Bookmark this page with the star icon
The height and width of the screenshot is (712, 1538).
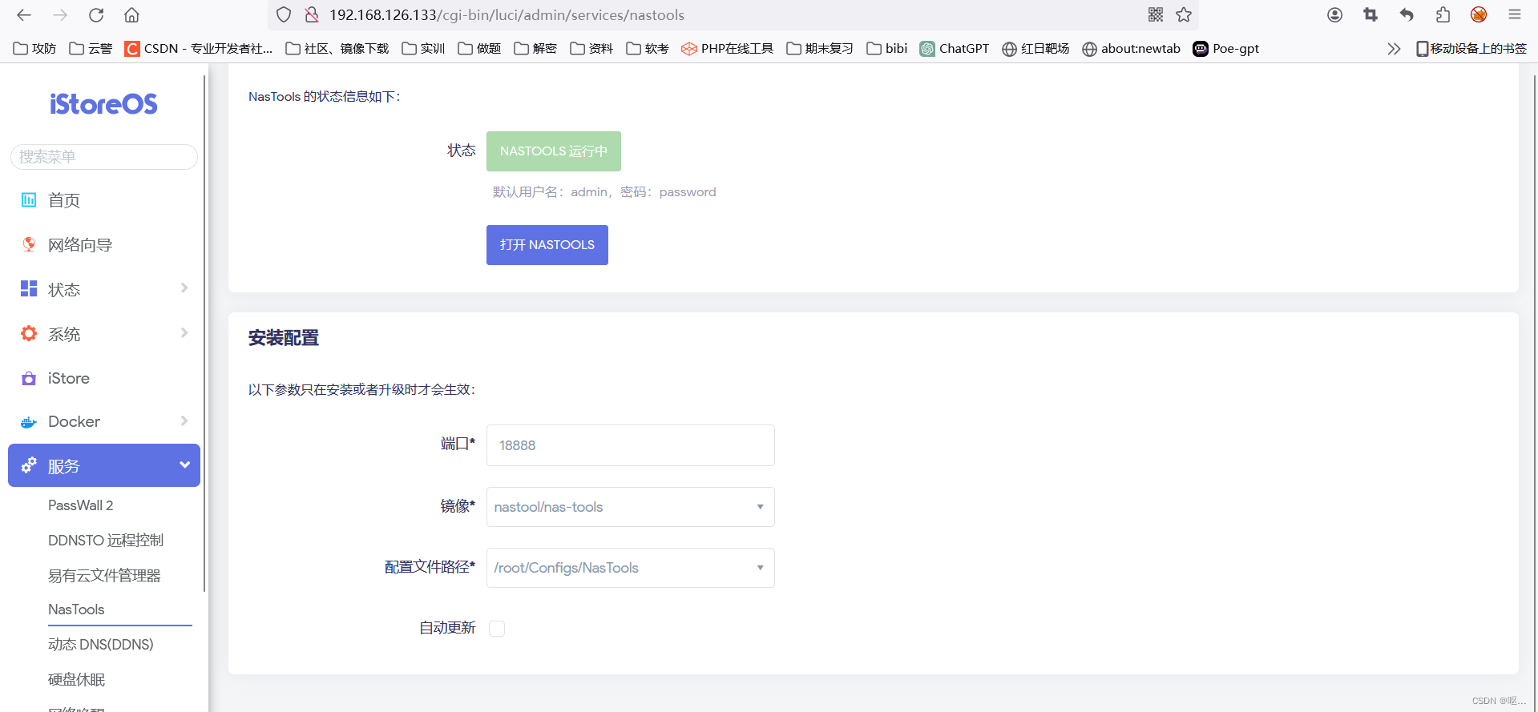tap(1184, 14)
